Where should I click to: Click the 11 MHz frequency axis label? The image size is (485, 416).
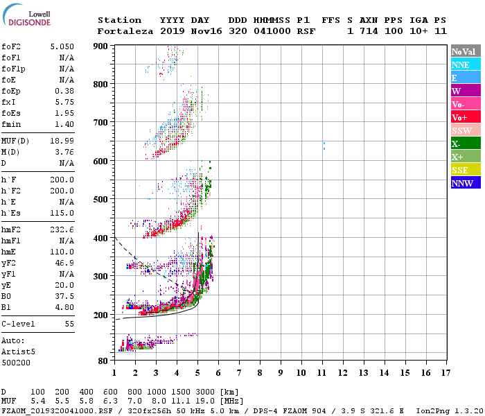(321, 373)
